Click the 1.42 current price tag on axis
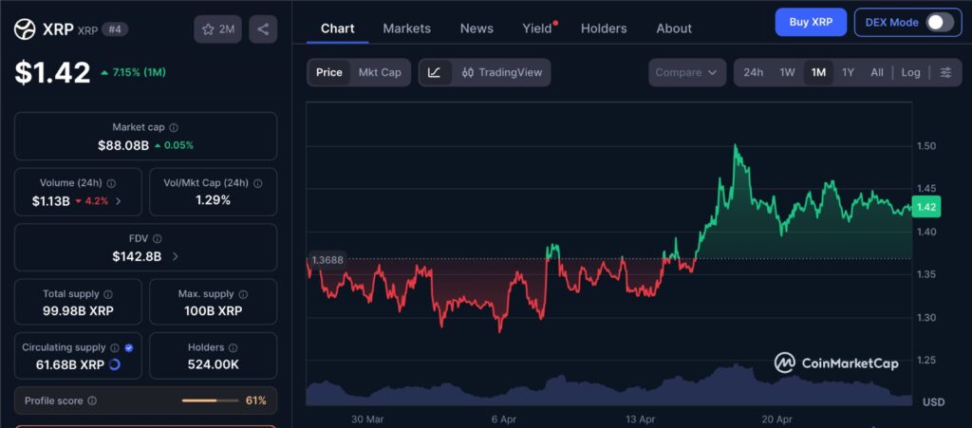972x428 pixels. click(926, 207)
